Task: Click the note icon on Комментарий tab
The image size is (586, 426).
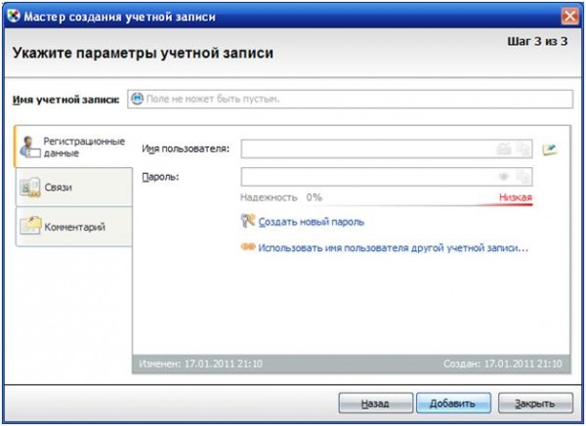Action: [x=30, y=226]
